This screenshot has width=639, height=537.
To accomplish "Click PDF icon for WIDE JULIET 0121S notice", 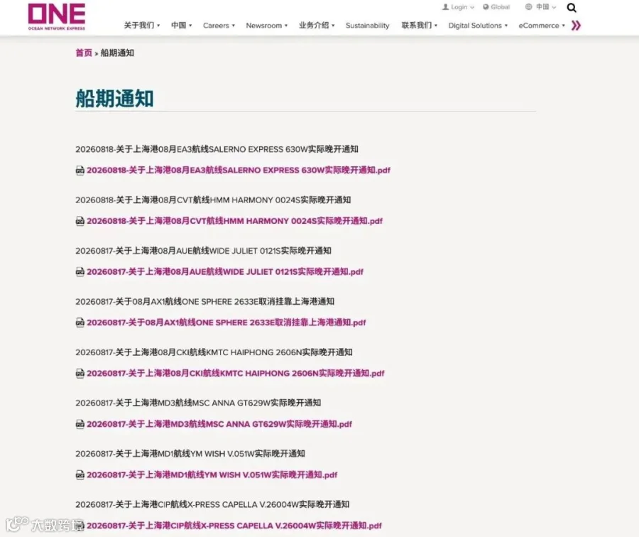I will (80, 271).
